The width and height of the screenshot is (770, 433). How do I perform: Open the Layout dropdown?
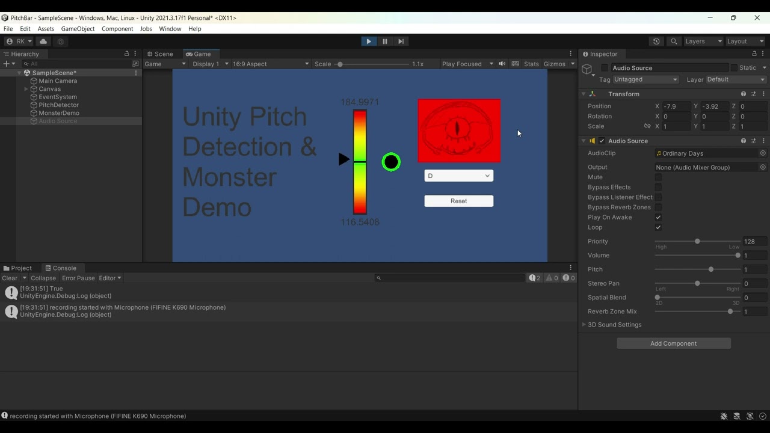click(745, 41)
